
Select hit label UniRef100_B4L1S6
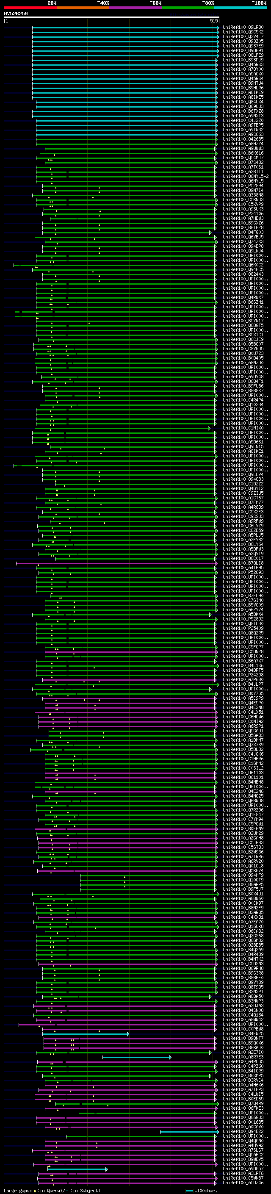tap(243, 665)
